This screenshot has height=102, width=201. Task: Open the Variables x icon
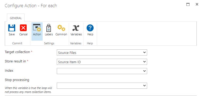76,28
